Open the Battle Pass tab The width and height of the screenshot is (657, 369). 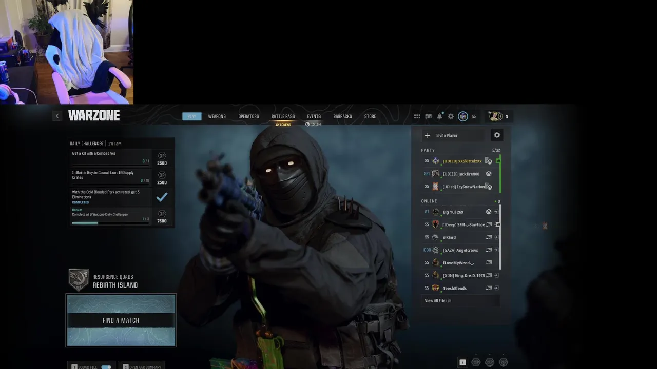283,116
